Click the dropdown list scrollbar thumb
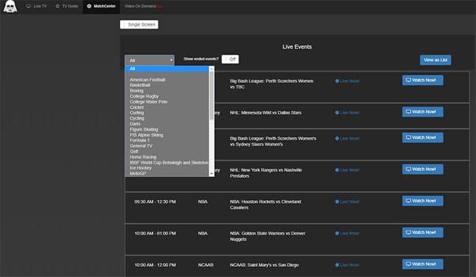The image size is (476, 277). 211,95
